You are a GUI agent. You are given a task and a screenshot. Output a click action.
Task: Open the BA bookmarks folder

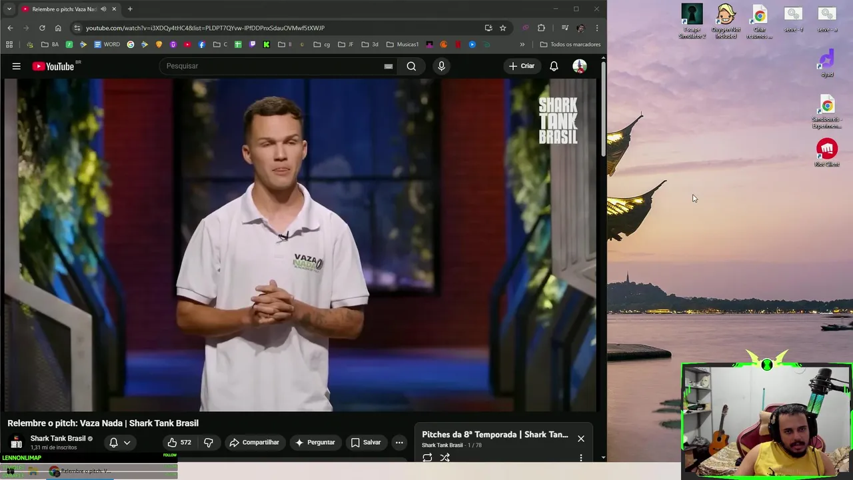tap(50, 45)
